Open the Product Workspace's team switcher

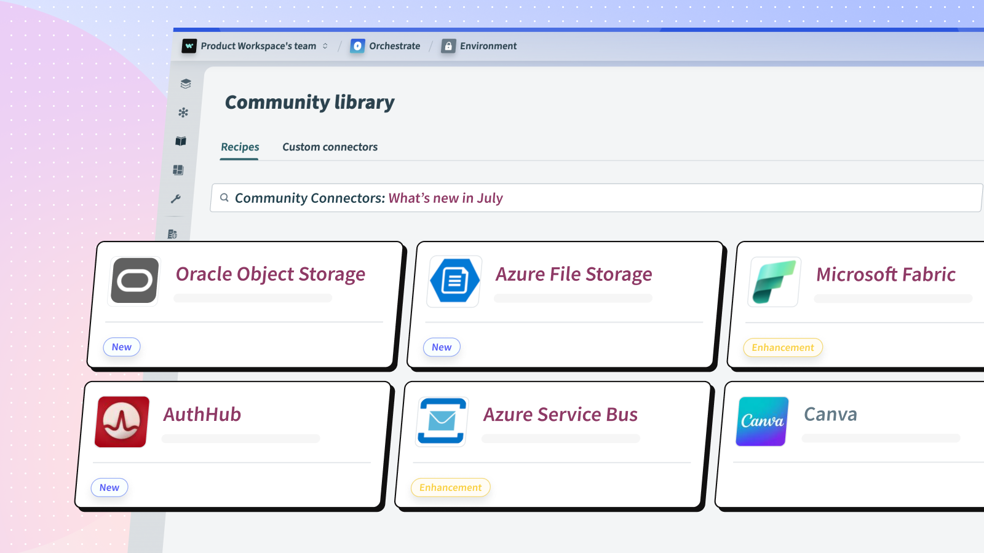(x=258, y=46)
